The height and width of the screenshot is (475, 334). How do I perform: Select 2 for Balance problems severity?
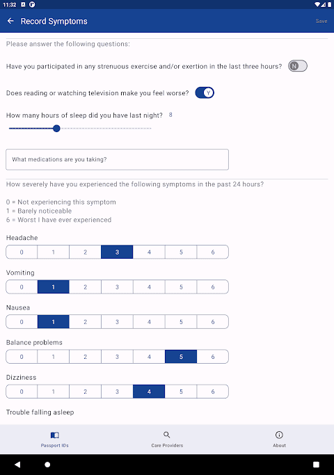click(x=85, y=357)
